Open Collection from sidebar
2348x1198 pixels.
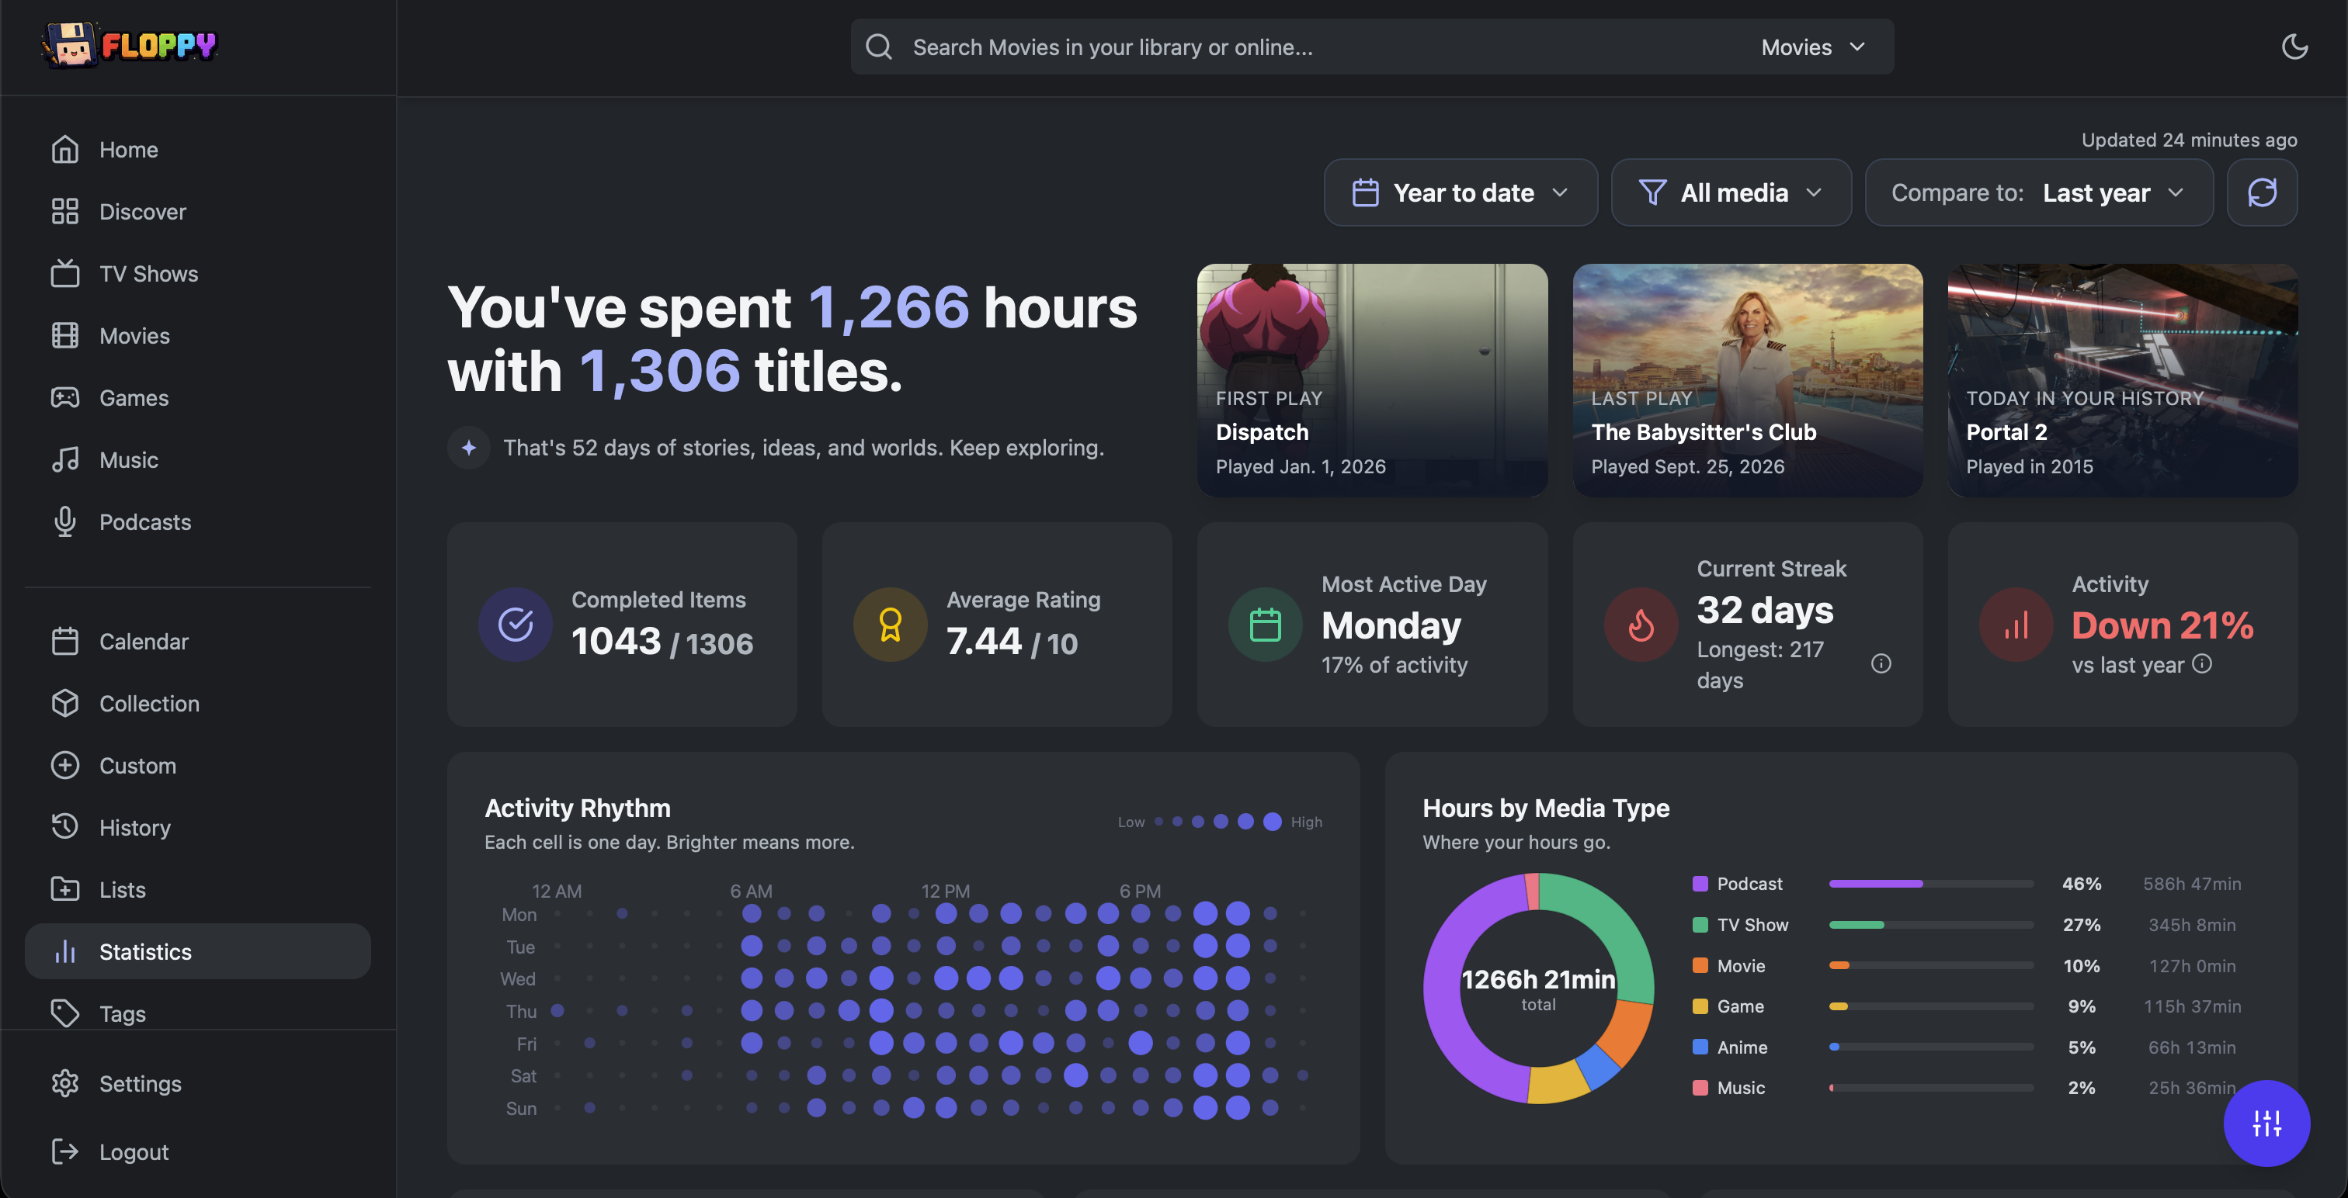[x=198, y=703]
